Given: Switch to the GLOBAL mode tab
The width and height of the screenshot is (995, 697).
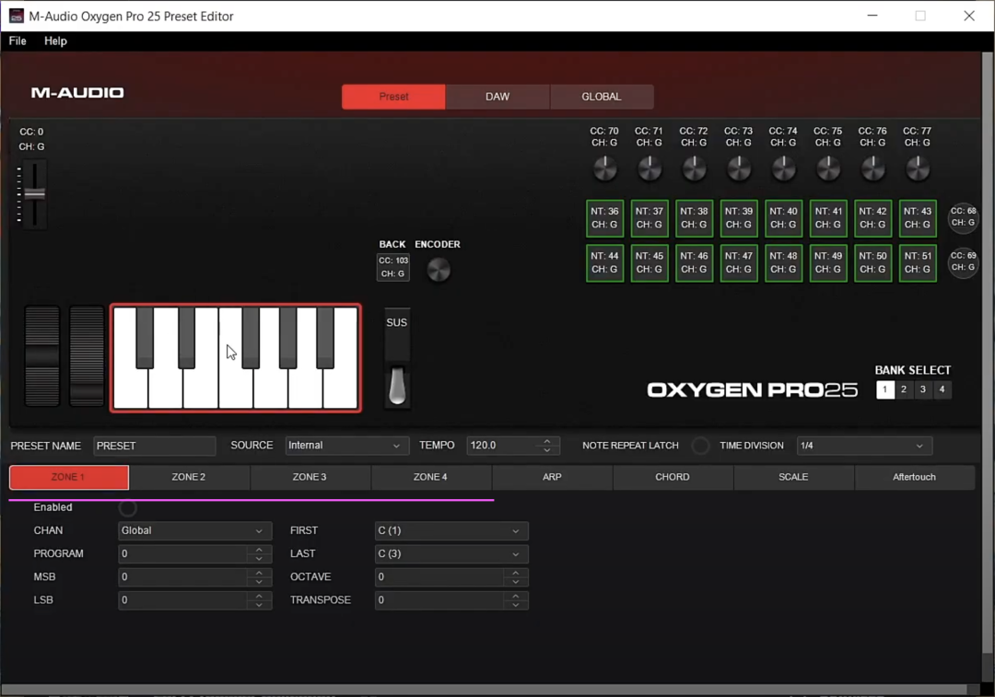Looking at the screenshot, I should point(602,97).
